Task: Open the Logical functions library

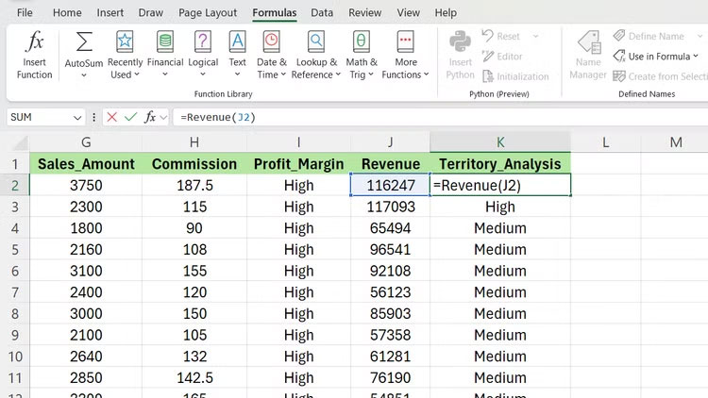Action: coord(203,53)
